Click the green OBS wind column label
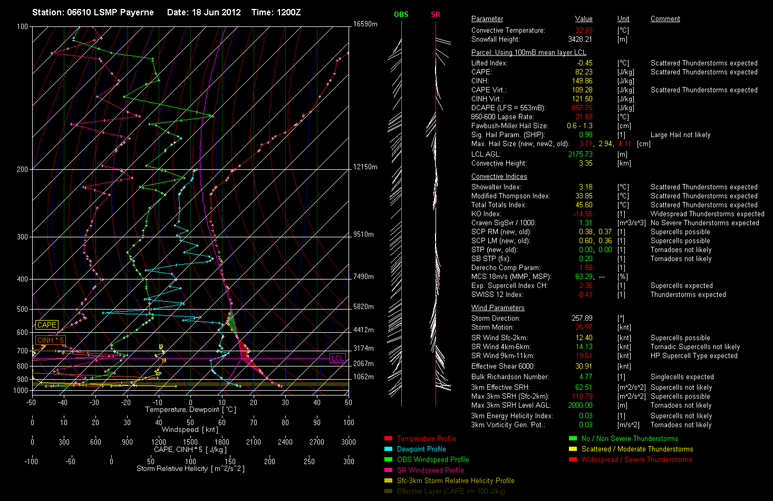The image size is (773, 501). [401, 14]
